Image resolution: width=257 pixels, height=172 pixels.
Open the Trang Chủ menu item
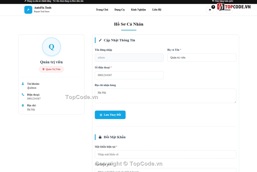[102, 10]
